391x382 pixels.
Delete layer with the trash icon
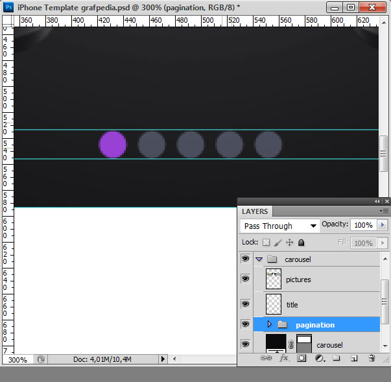click(x=372, y=358)
